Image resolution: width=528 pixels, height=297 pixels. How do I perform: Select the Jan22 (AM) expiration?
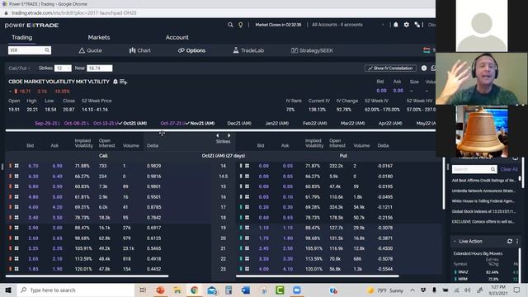coord(277,123)
